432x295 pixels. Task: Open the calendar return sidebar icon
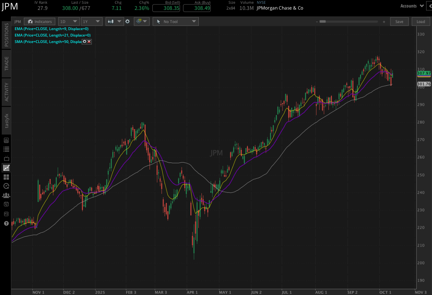point(6,204)
